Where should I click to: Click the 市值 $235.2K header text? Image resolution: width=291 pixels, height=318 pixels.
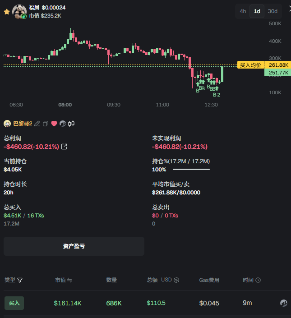pos(45,16)
